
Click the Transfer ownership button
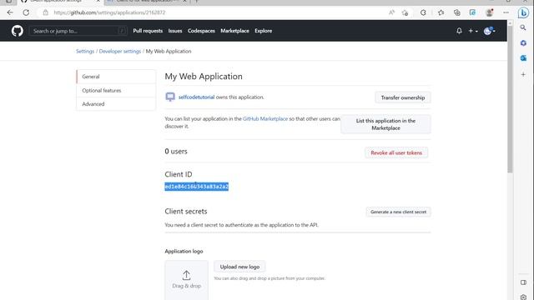403,97
